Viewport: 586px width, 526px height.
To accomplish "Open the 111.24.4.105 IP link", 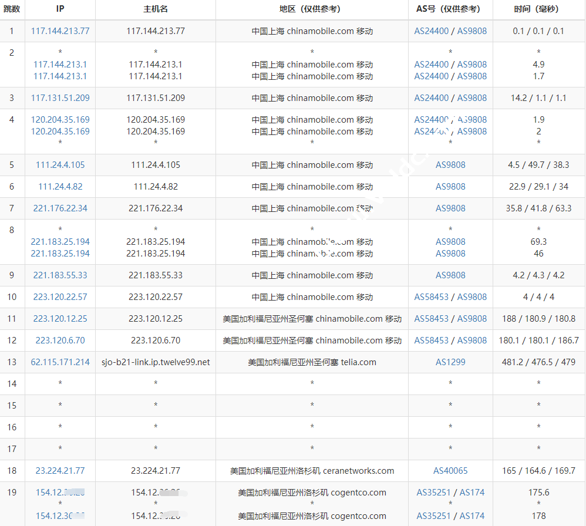I will [x=60, y=165].
